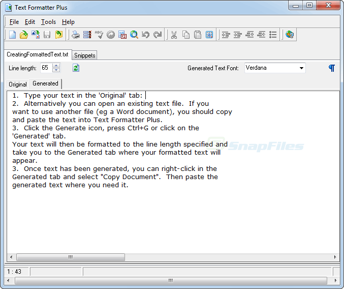This screenshot has height=289, width=344.
Task: Click the third indent arrow-left icon
Action: tap(249, 35)
